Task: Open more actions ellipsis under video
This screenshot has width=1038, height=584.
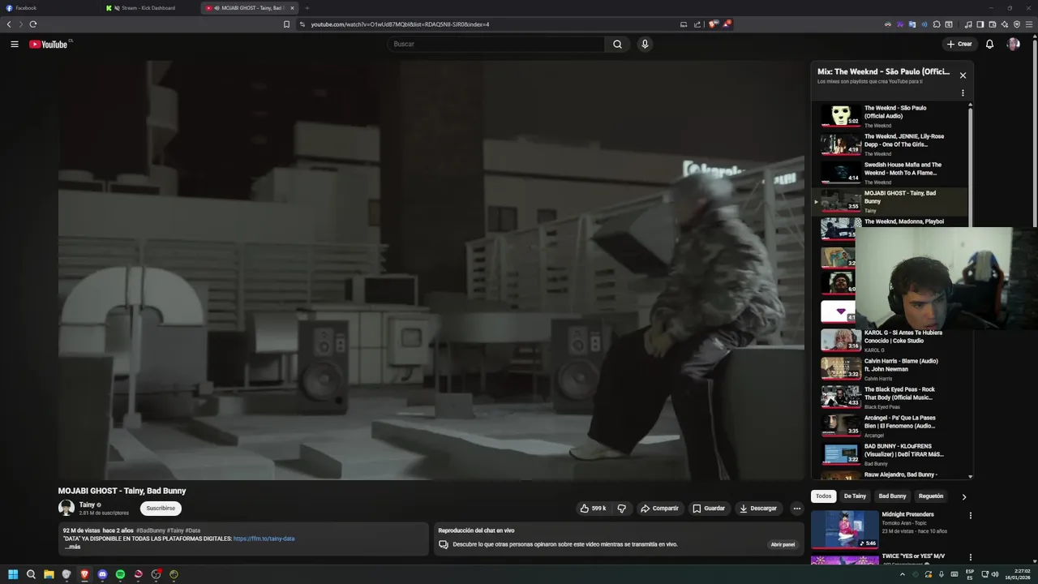Action: click(x=796, y=509)
